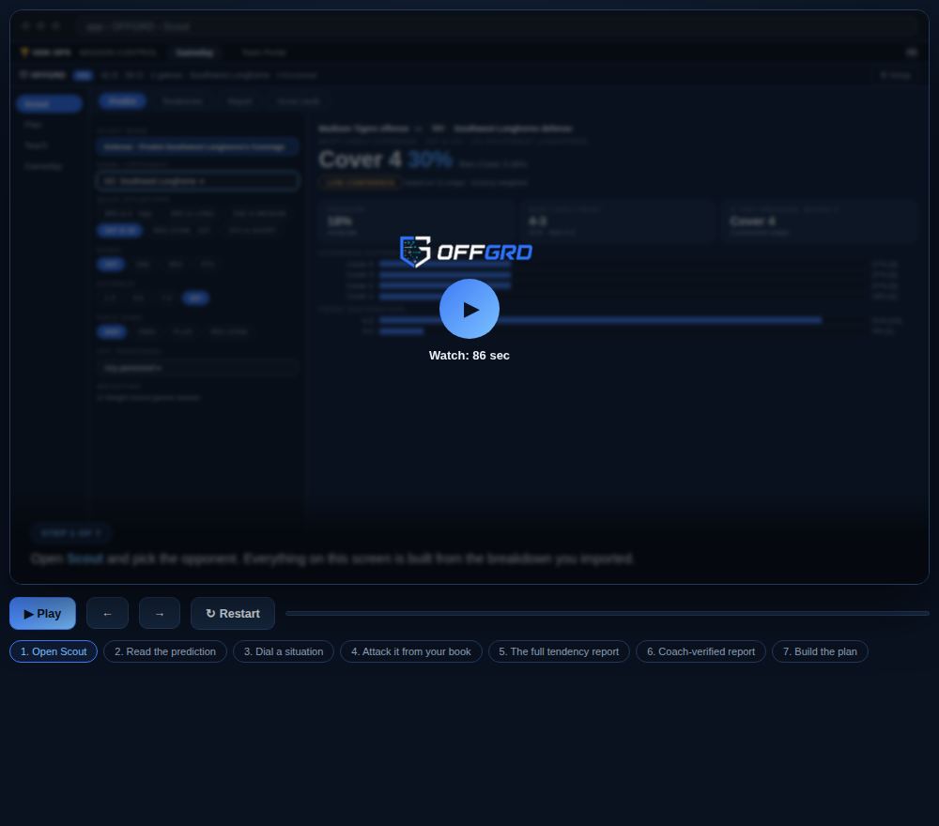Select "6. Coach-verified report" step
The width and height of the screenshot is (939, 826).
click(700, 651)
